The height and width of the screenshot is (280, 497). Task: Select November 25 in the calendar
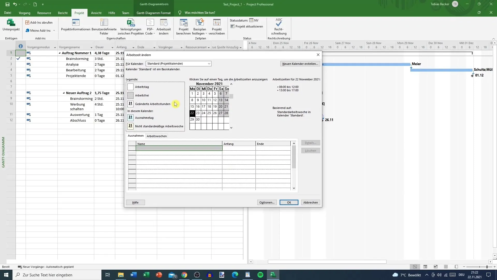(x=209, y=113)
